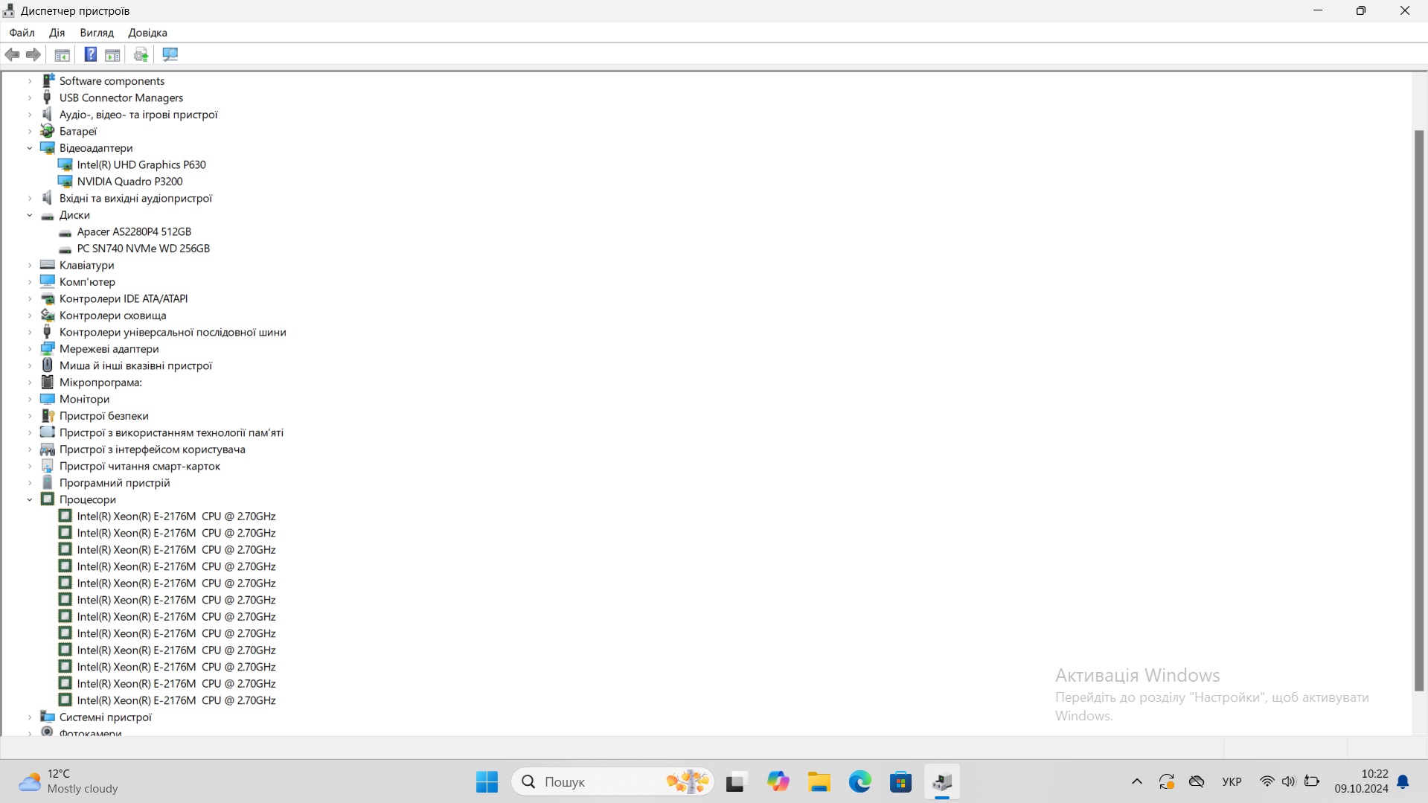Open the clock 10:22 date panel
The width and height of the screenshot is (1428, 803).
click(1361, 781)
